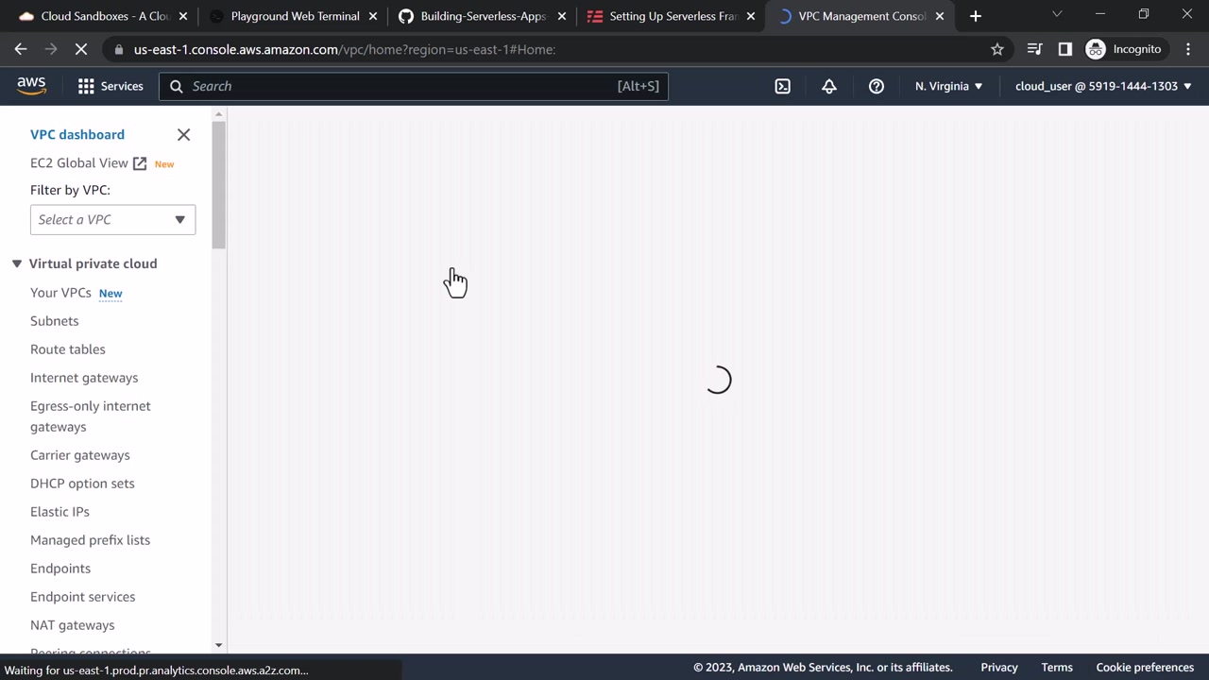1209x680 pixels.
Task: Close the Cloud Sandboxes tab
Action: click(x=183, y=16)
